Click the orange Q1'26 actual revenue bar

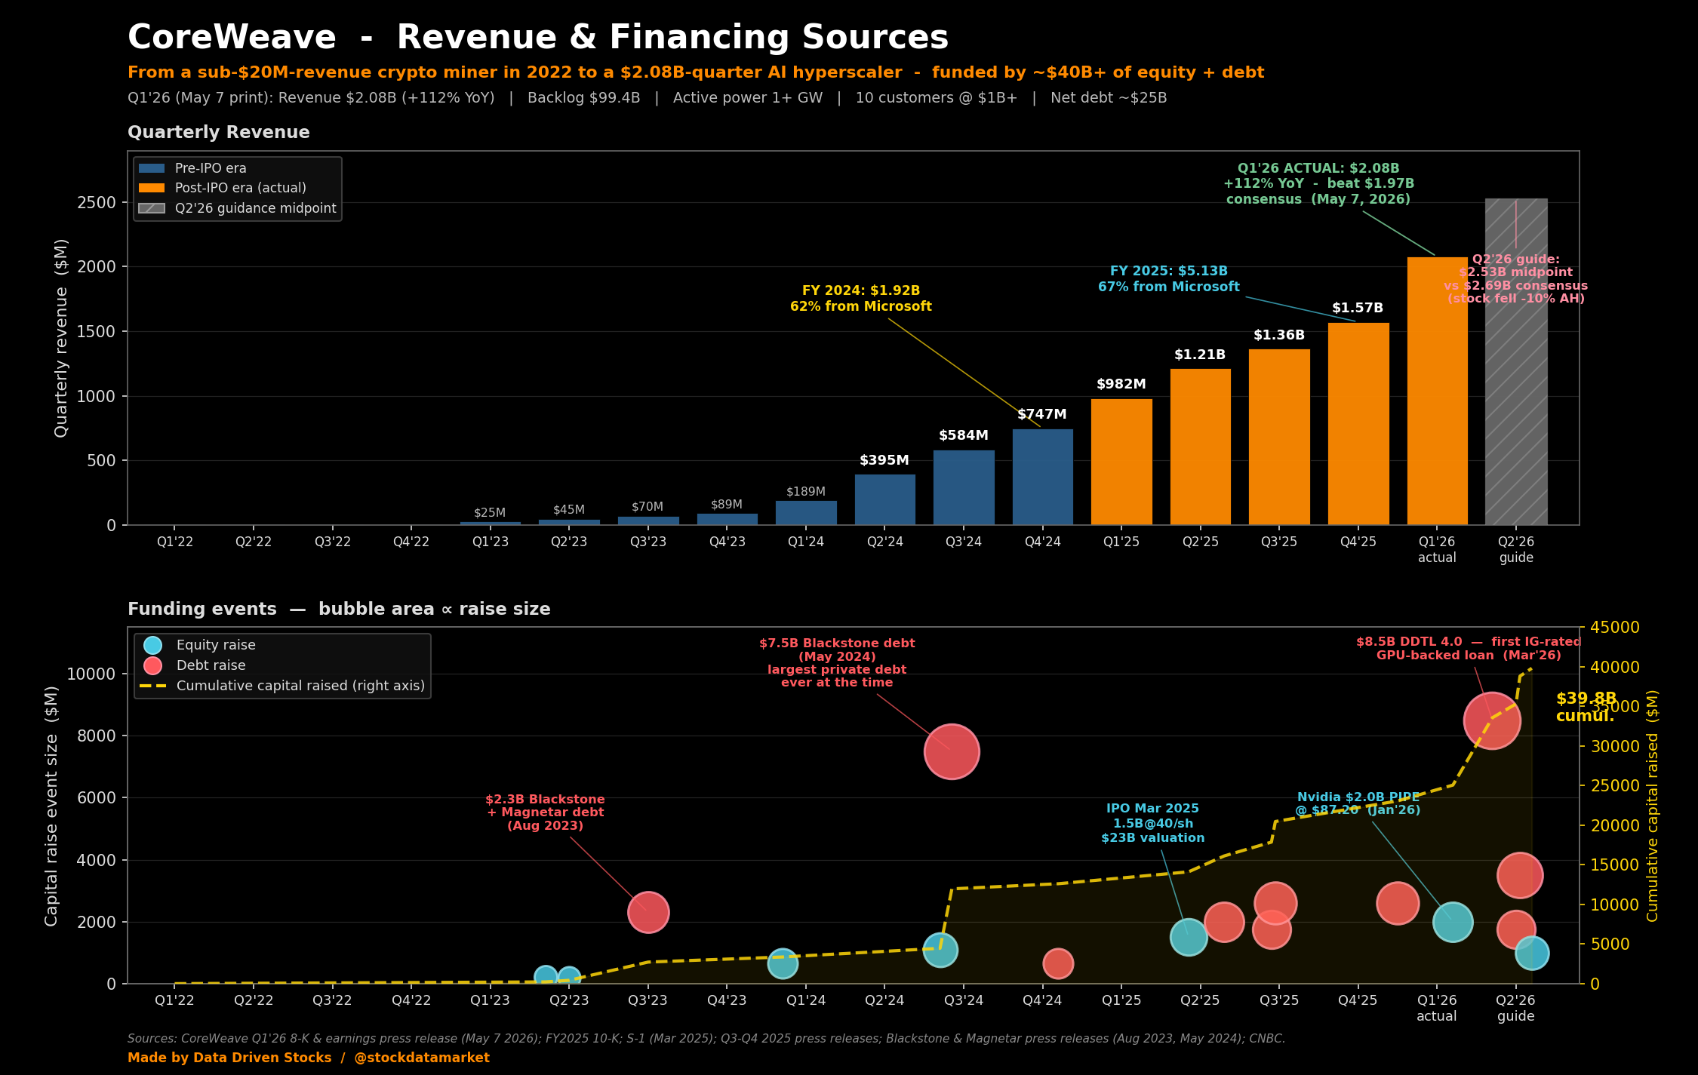click(1437, 391)
